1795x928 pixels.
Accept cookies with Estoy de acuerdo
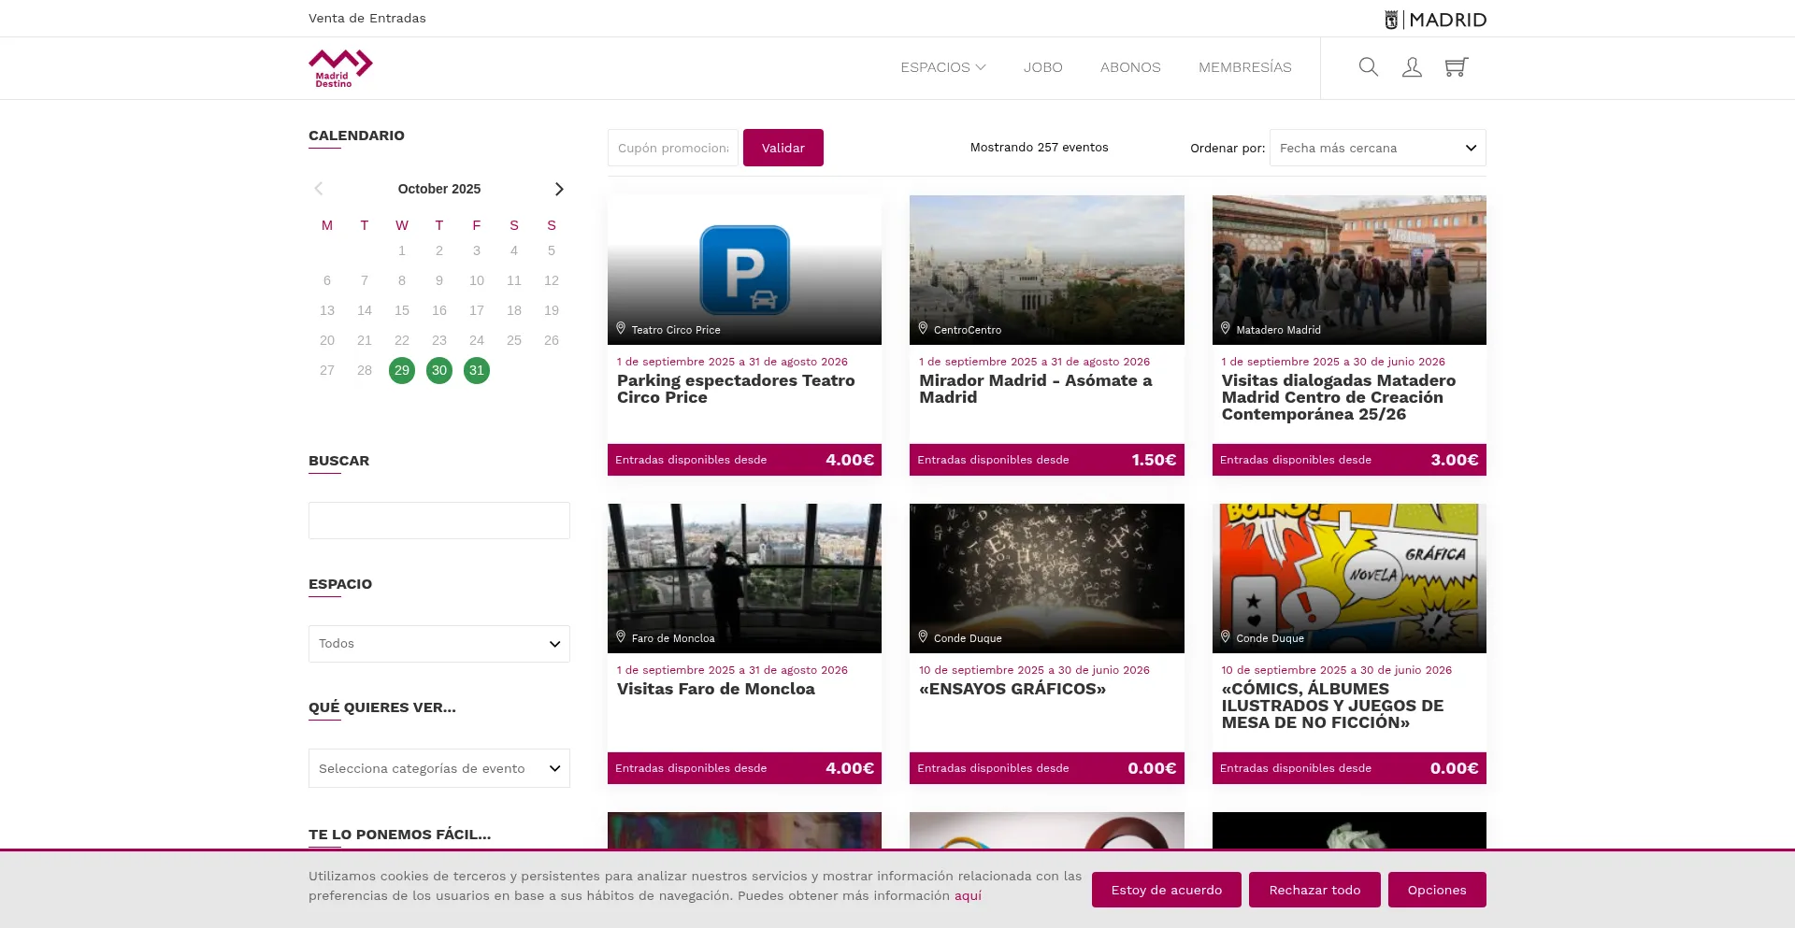tap(1166, 890)
